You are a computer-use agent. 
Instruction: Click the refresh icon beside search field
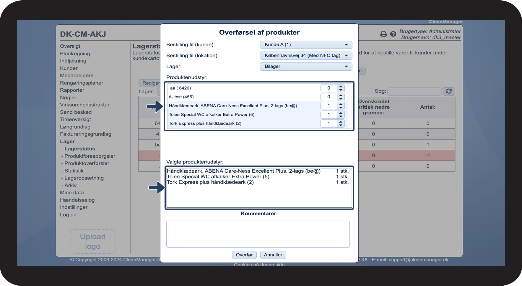tap(449, 91)
